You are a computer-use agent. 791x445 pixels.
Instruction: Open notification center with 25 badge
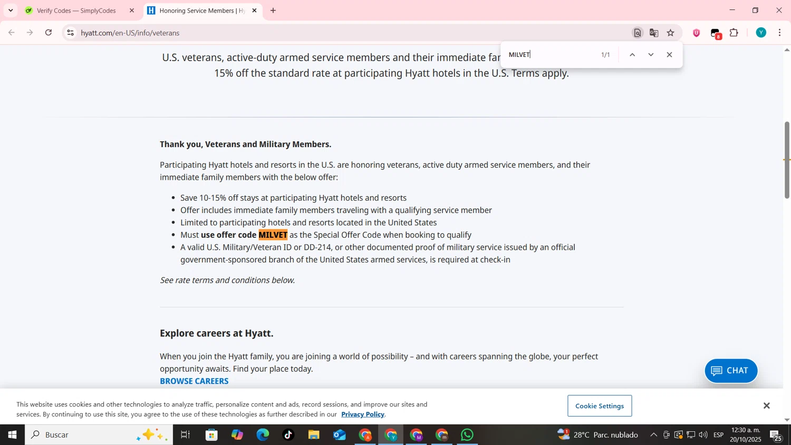coord(777,436)
